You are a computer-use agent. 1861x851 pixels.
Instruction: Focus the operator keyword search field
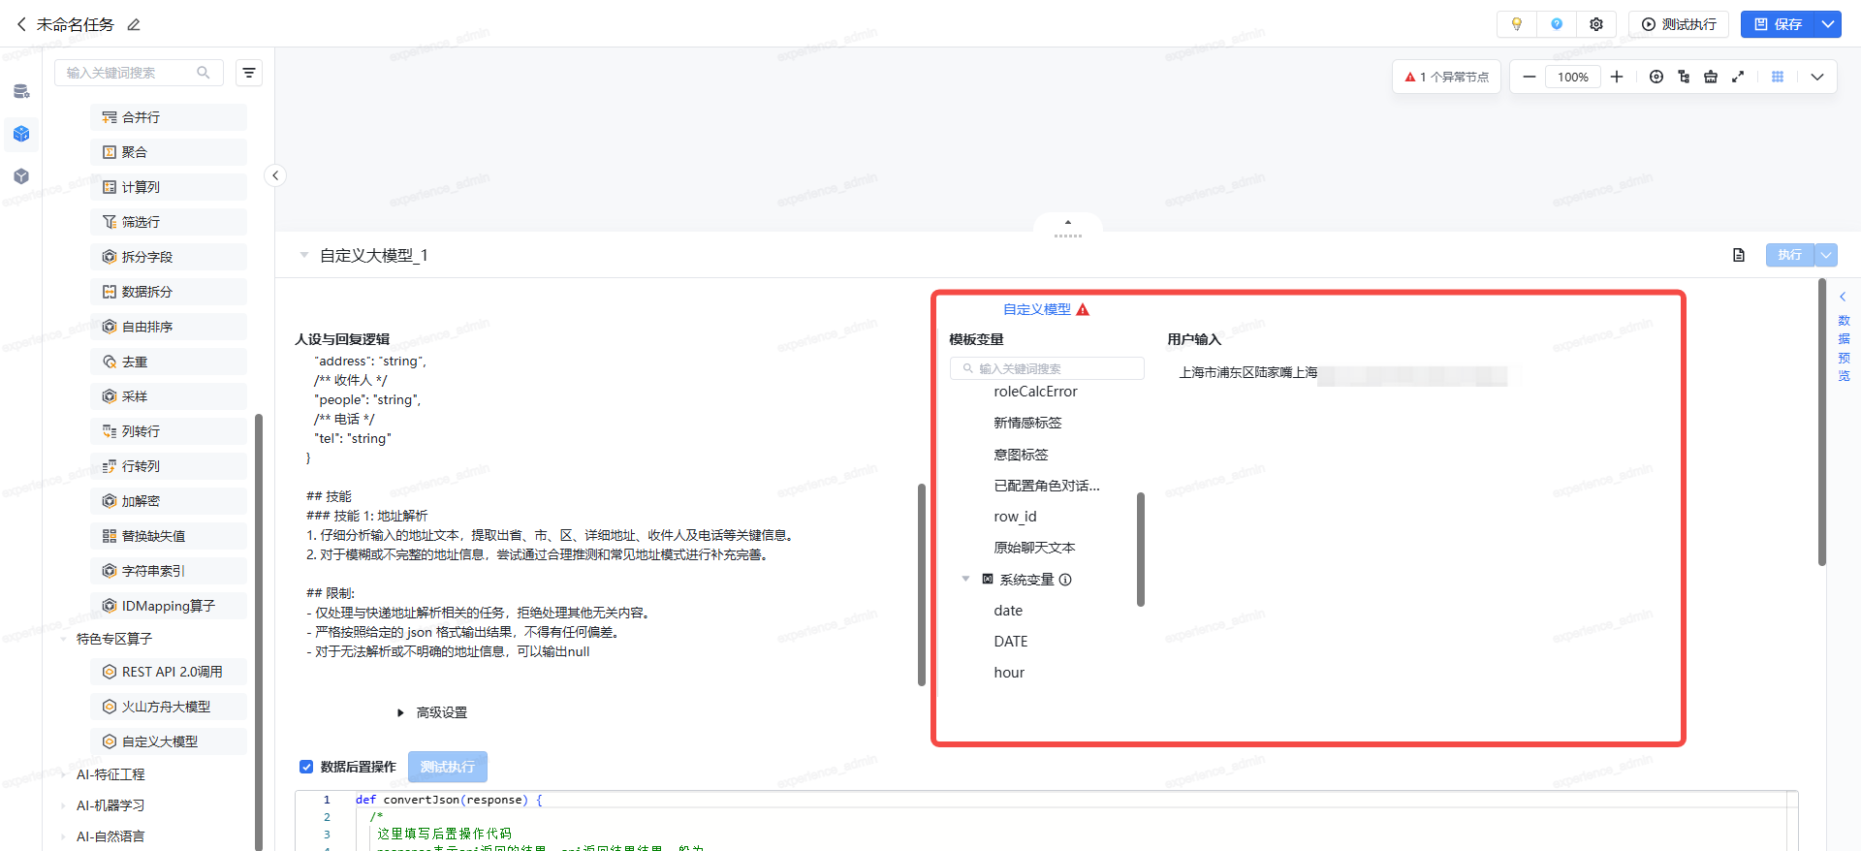pyautogui.click(x=139, y=73)
